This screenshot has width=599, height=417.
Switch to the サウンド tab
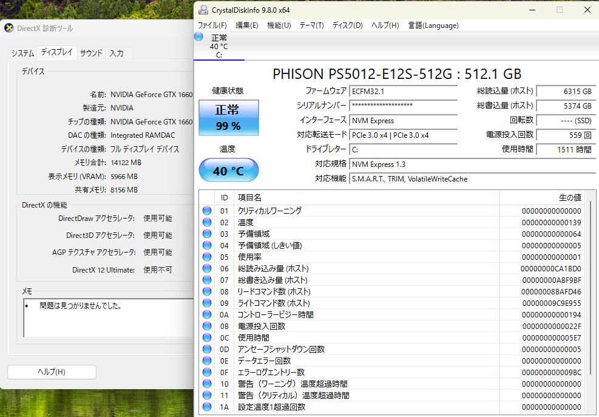[91, 53]
